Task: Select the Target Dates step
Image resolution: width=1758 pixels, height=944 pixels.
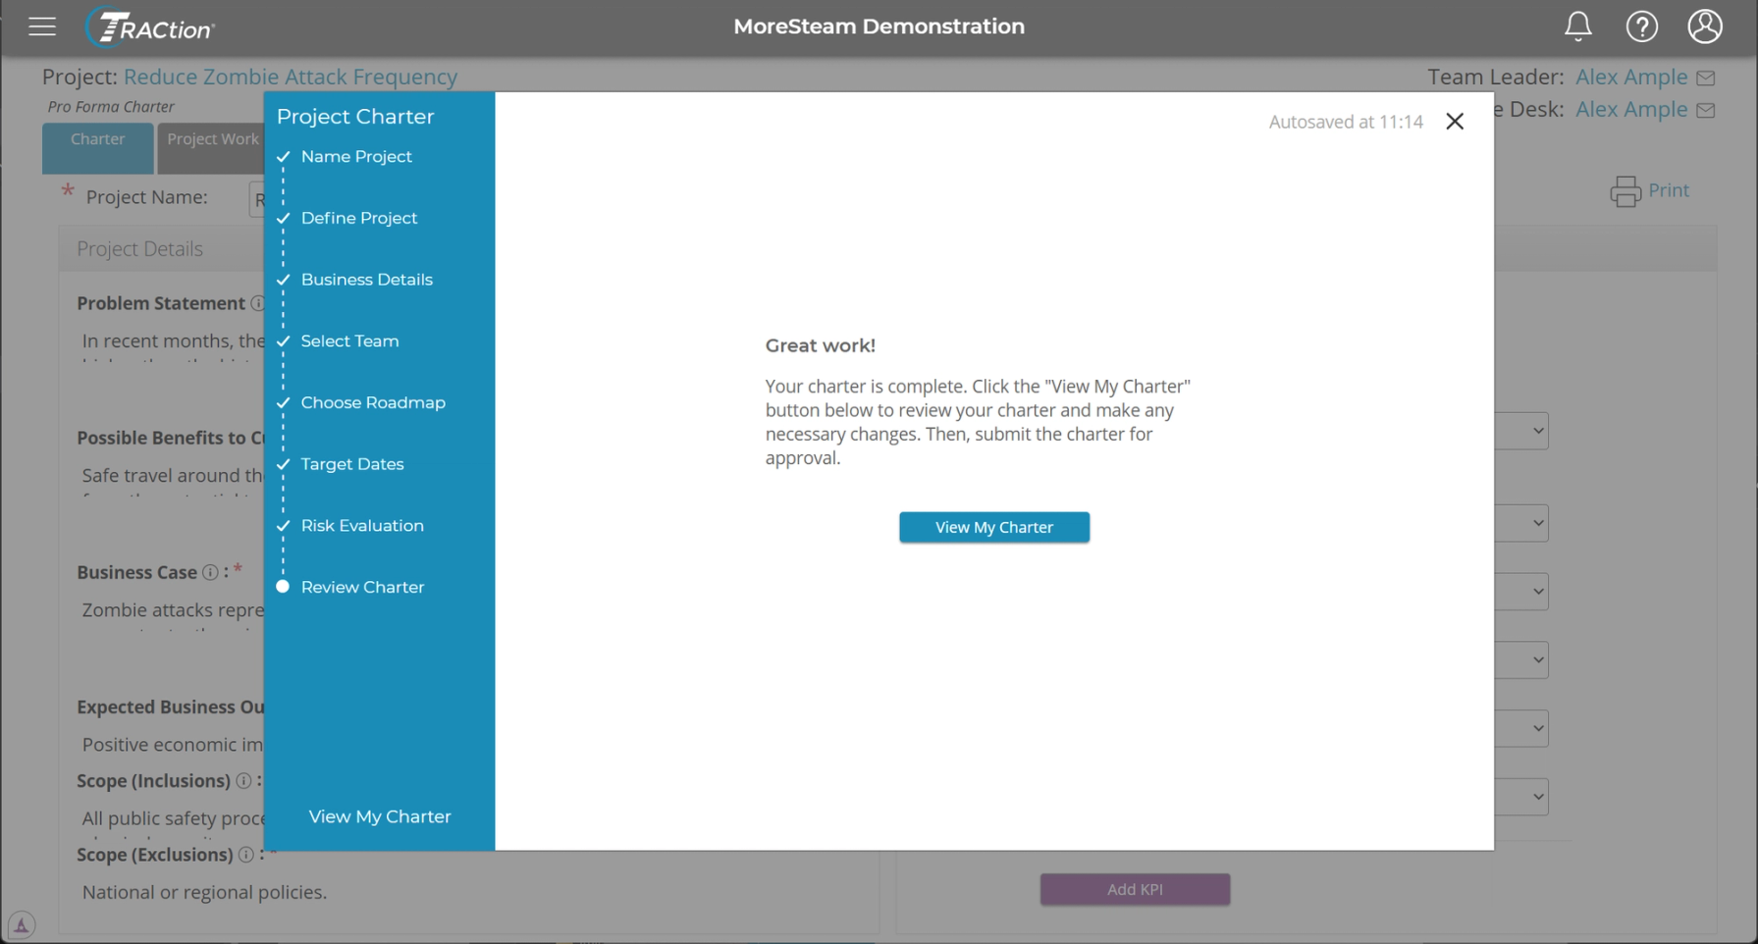Action: click(x=352, y=464)
